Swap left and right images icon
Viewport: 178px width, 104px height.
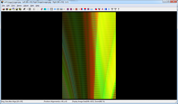42,9
